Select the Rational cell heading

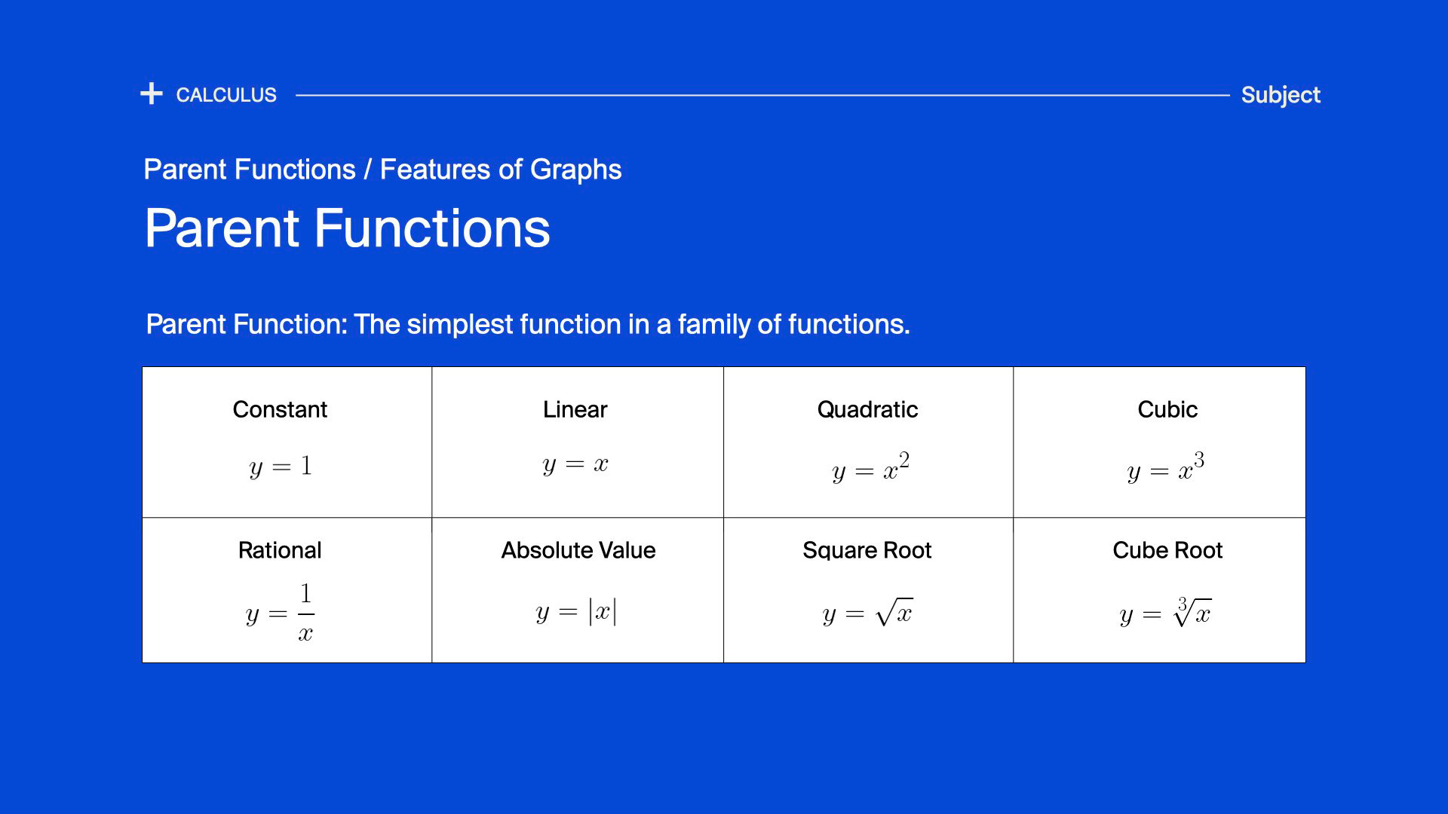coord(280,550)
